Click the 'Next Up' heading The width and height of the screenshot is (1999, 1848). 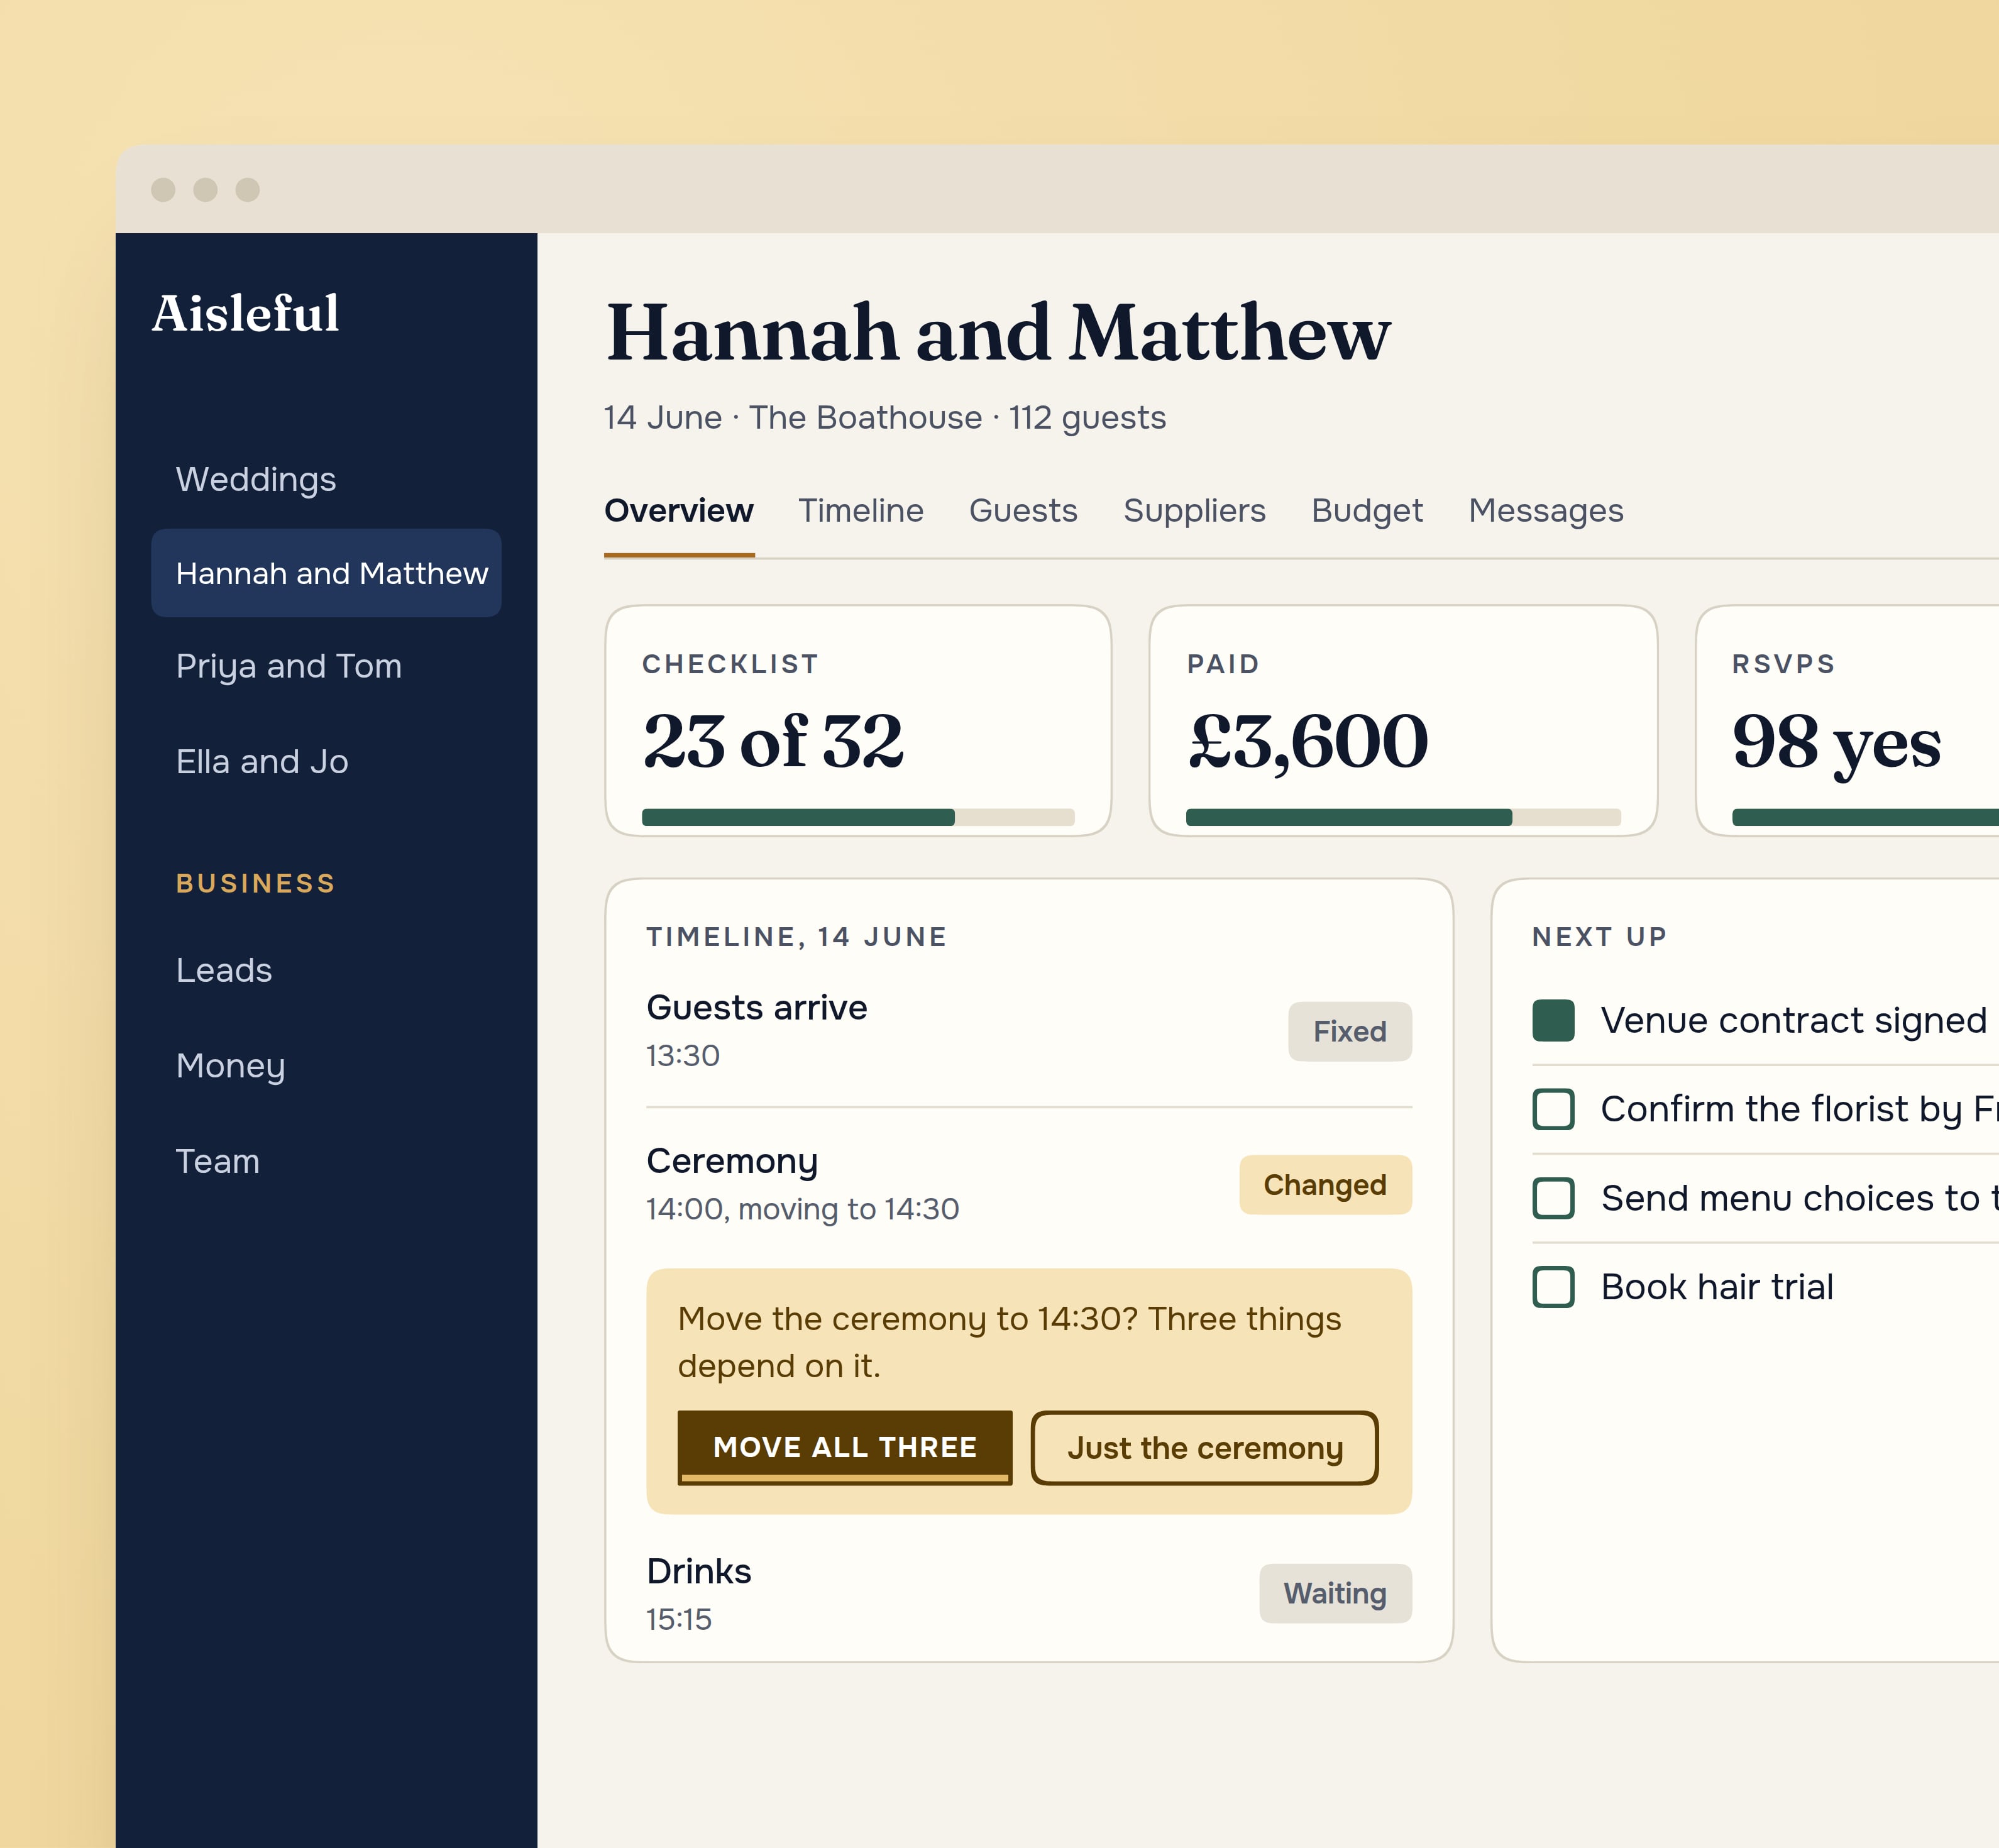click(1599, 937)
